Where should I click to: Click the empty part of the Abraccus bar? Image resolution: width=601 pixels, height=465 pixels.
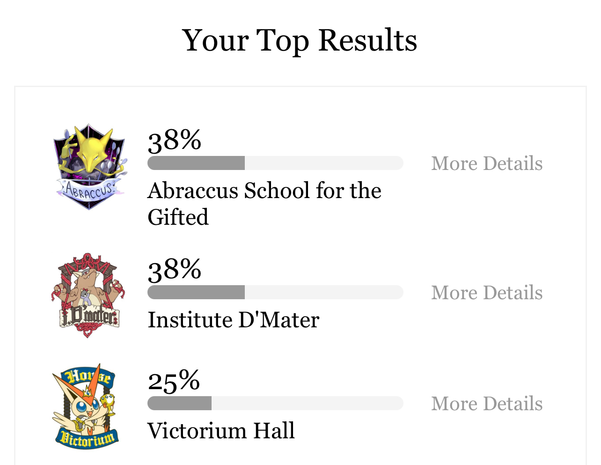pos(324,163)
